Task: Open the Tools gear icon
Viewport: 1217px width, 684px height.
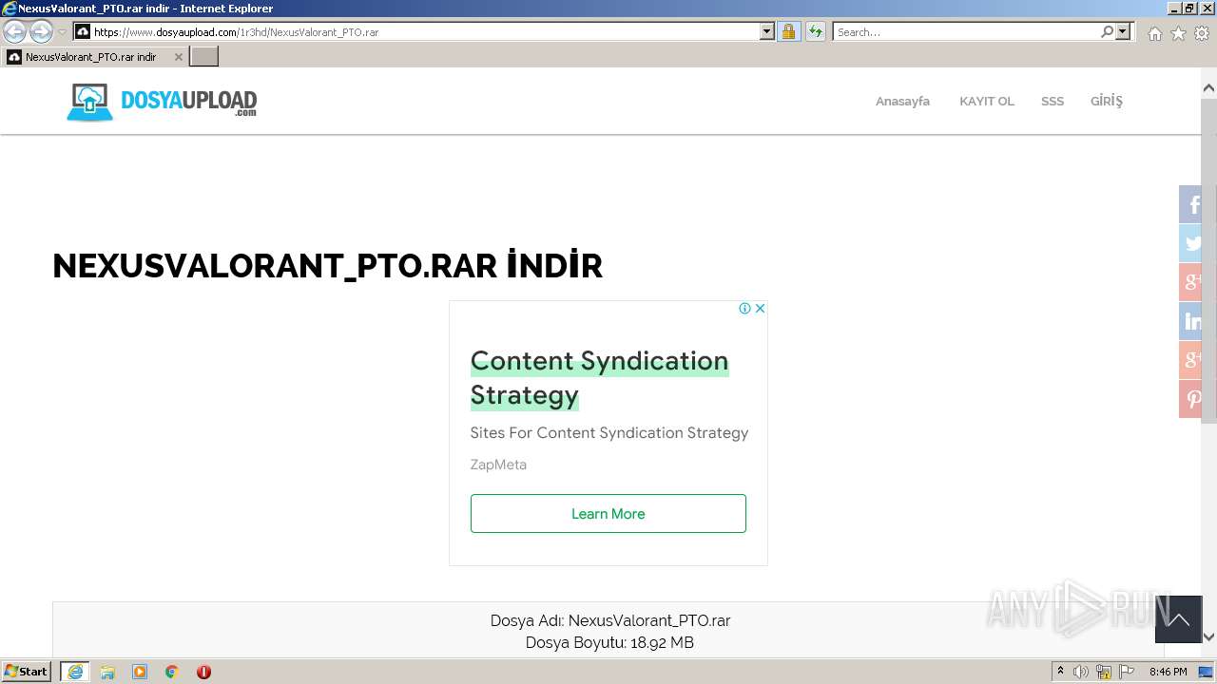Action: pyautogui.click(x=1201, y=33)
